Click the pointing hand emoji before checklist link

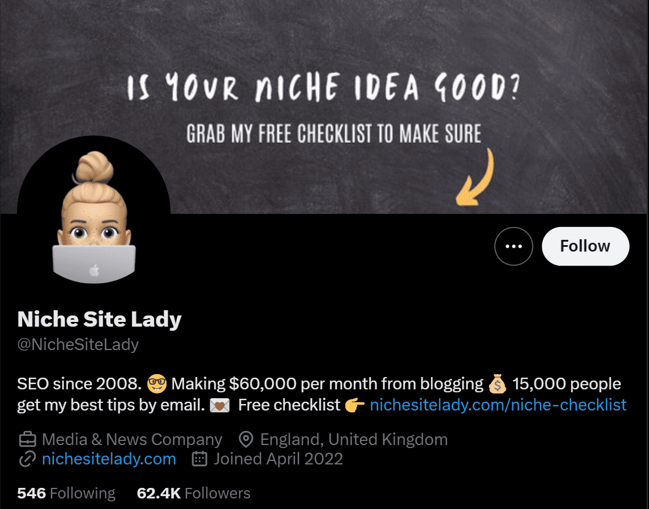[355, 405]
